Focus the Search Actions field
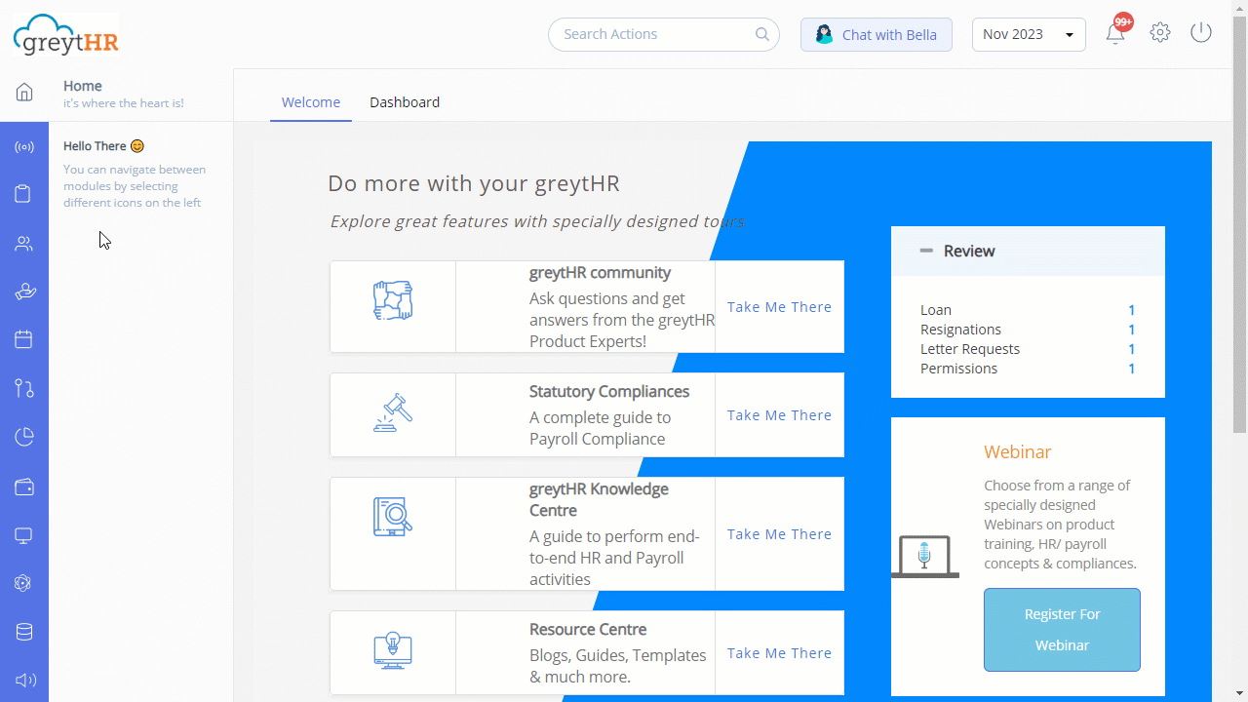1248x702 pixels. (664, 34)
